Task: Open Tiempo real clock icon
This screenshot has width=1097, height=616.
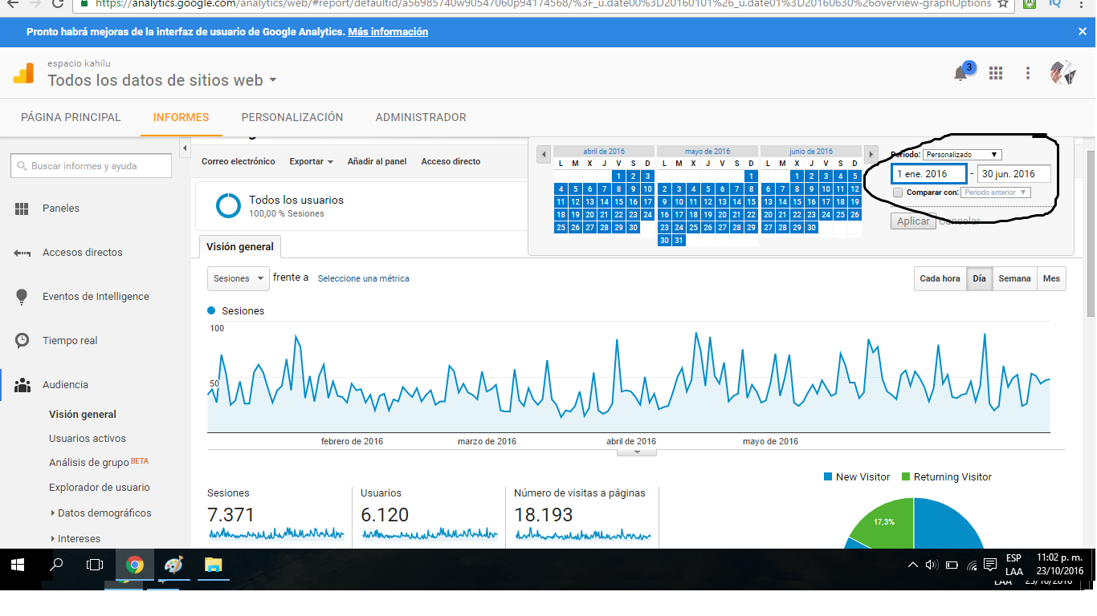Action: coord(22,341)
